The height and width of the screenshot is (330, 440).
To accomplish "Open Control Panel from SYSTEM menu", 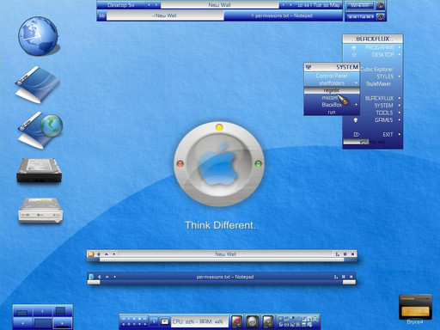I will click(x=332, y=76).
